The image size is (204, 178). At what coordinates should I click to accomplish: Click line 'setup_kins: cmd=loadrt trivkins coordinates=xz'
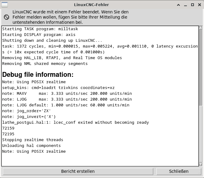click(x=58, y=88)
